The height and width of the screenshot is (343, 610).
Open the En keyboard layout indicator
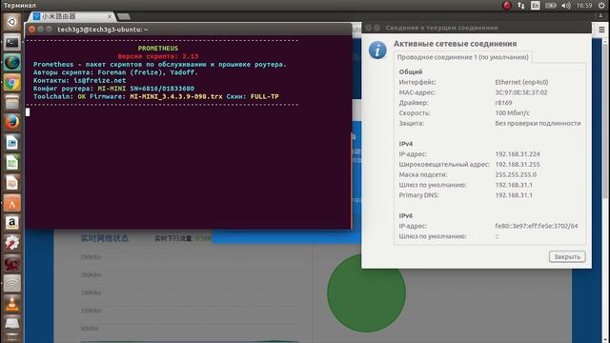pyautogui.click(x=536, y=6)
